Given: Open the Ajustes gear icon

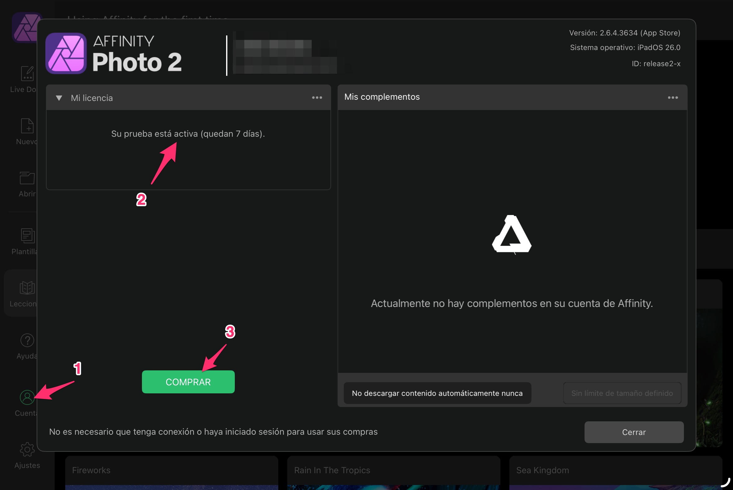Looking at the screenshot, I should pyautogui.click(x=27, y=450).
